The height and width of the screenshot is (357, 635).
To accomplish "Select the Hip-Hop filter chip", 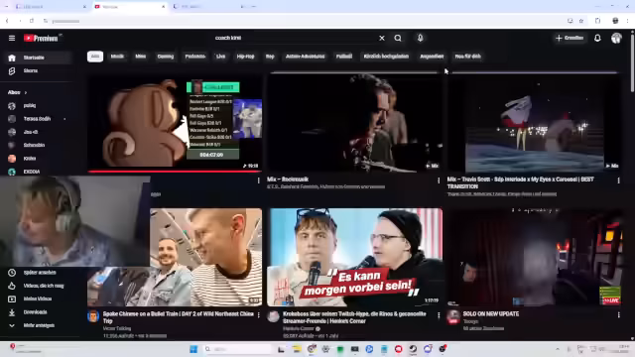I will 245,57.
